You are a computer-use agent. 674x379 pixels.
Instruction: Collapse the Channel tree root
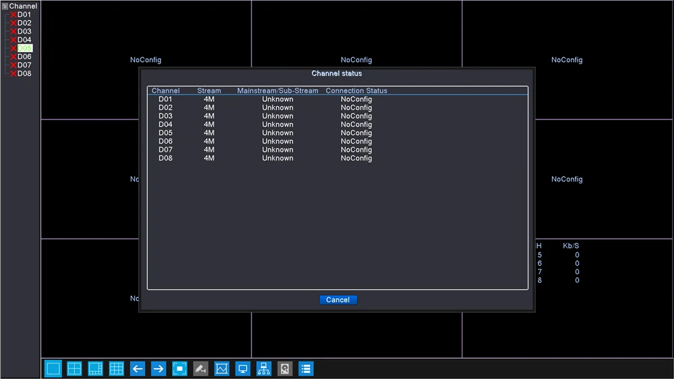click(5, 6)
